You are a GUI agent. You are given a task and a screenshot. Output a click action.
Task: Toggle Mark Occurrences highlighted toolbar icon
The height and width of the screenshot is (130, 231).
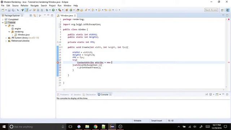click(26, 10)
